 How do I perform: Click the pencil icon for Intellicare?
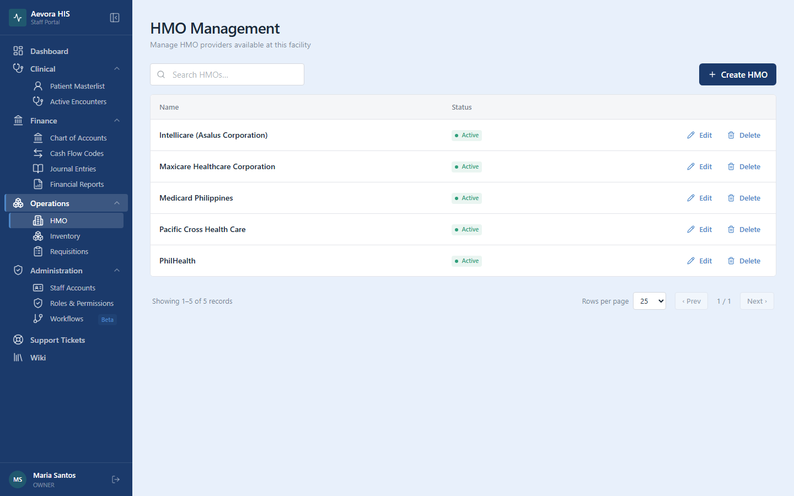coord(691,135)
